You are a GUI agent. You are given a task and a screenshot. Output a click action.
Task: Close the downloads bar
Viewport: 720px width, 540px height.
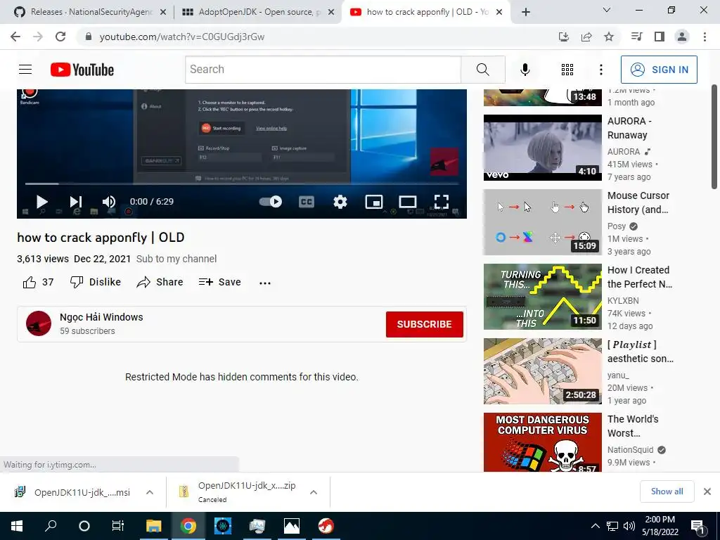click(707, 491)
